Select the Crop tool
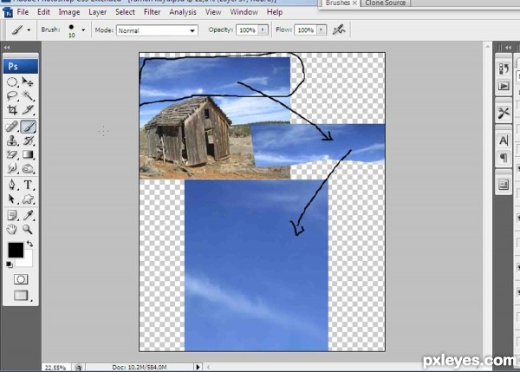Image resolution: width=520 pixels, height=372 pixels. 12,109
